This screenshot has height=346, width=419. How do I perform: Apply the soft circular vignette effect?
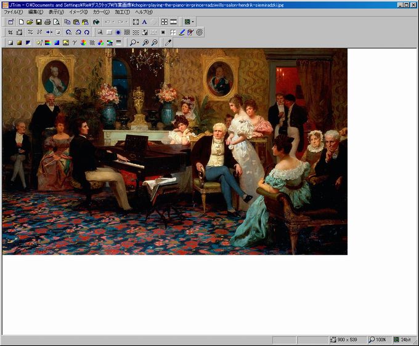pos(118,32)
